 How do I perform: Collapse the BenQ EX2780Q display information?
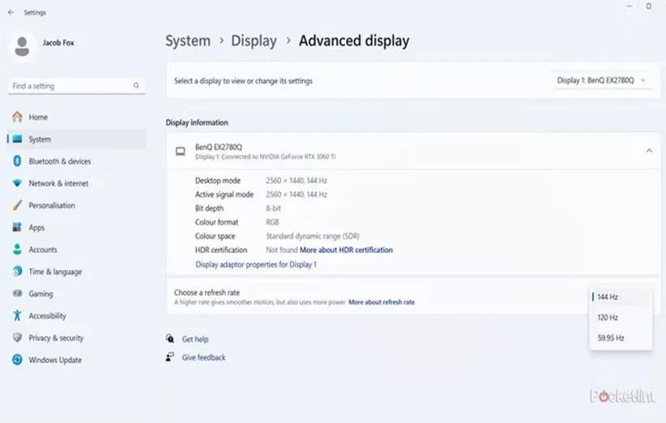648,151
